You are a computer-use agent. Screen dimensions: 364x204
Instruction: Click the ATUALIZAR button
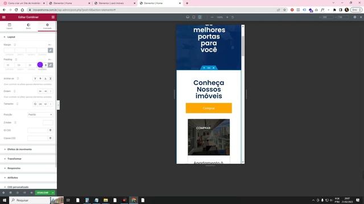[43, 193]
